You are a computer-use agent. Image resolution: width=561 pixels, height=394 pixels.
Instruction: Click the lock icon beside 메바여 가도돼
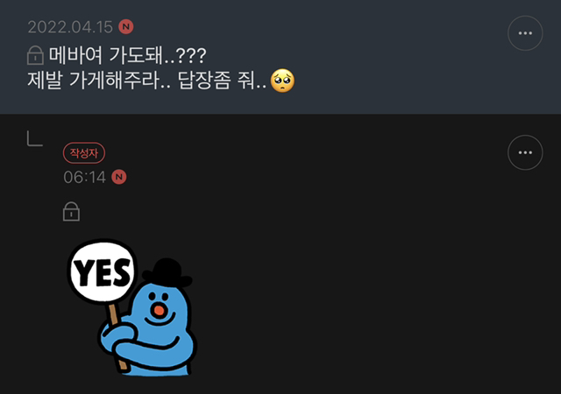coord(35,55)
